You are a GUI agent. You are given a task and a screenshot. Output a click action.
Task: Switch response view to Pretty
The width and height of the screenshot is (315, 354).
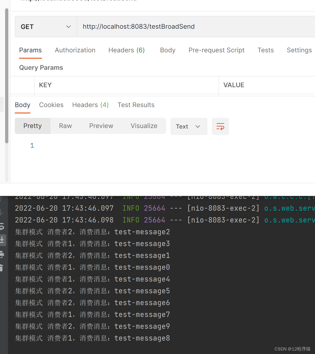click(33, 126)
